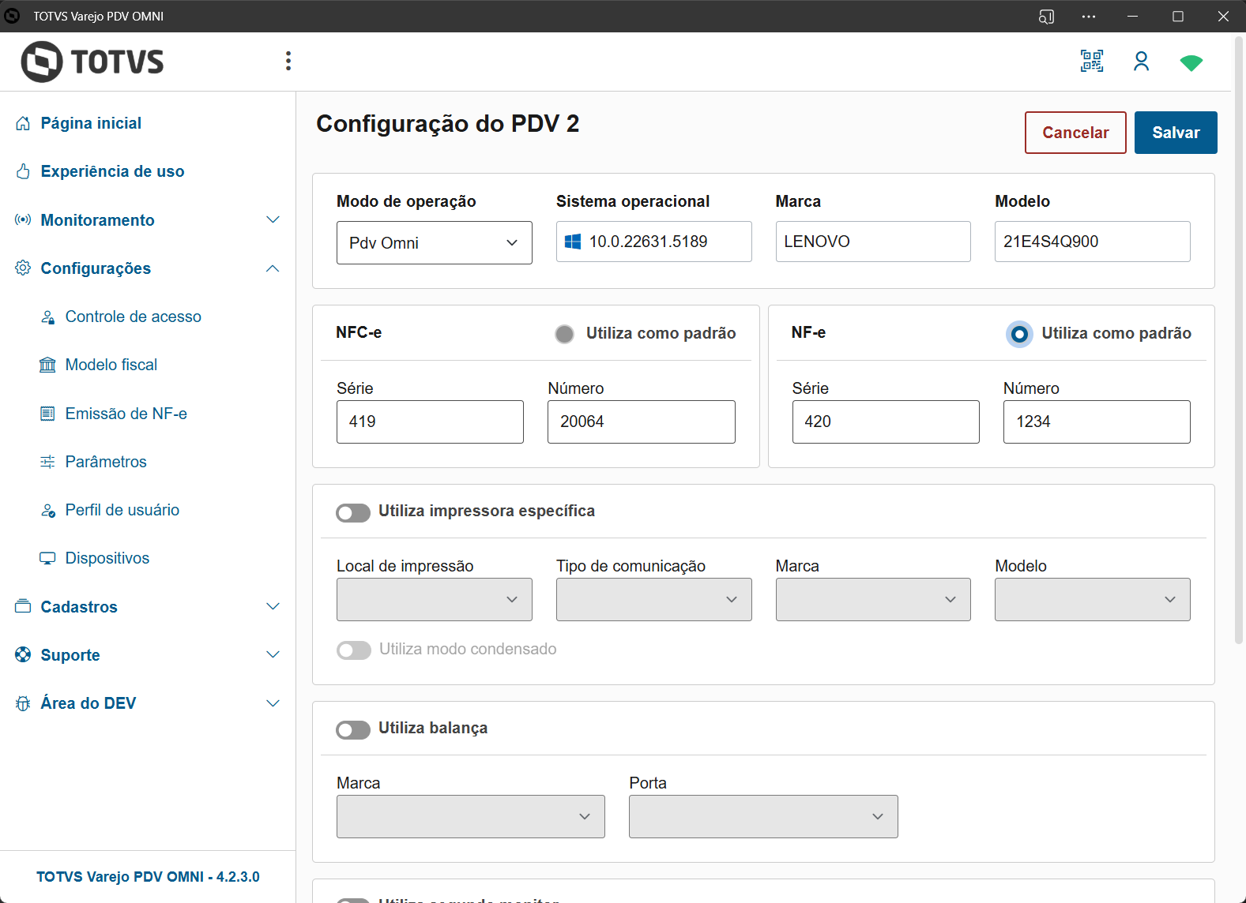The width and height of the screenshot is (1246, 903).
Task: Go to Página inicial
Action: 91,123
